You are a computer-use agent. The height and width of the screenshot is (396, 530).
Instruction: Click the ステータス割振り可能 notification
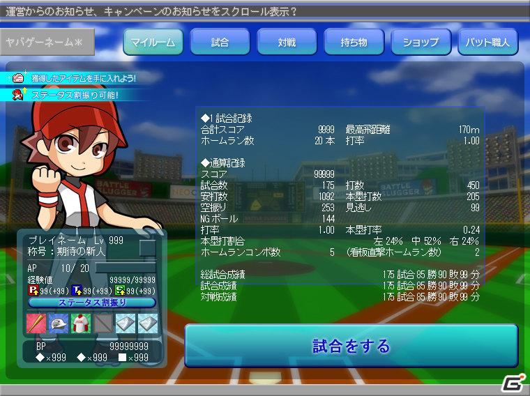tap(75, 95)
